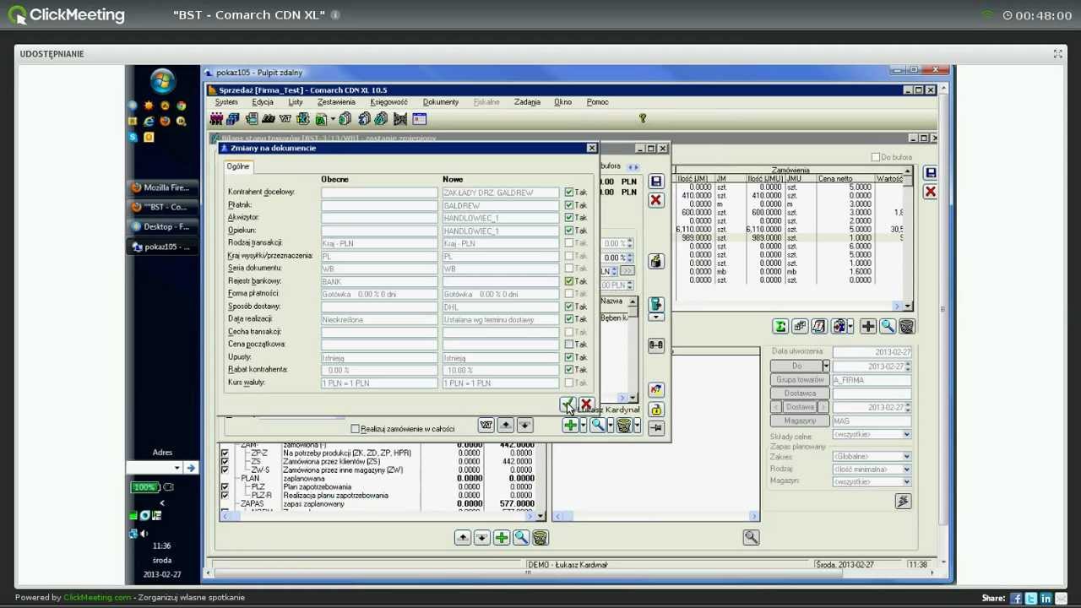This screenshot has height=608, width=1081.
Task: Click the red X in balance window corner
Action: 930,192
